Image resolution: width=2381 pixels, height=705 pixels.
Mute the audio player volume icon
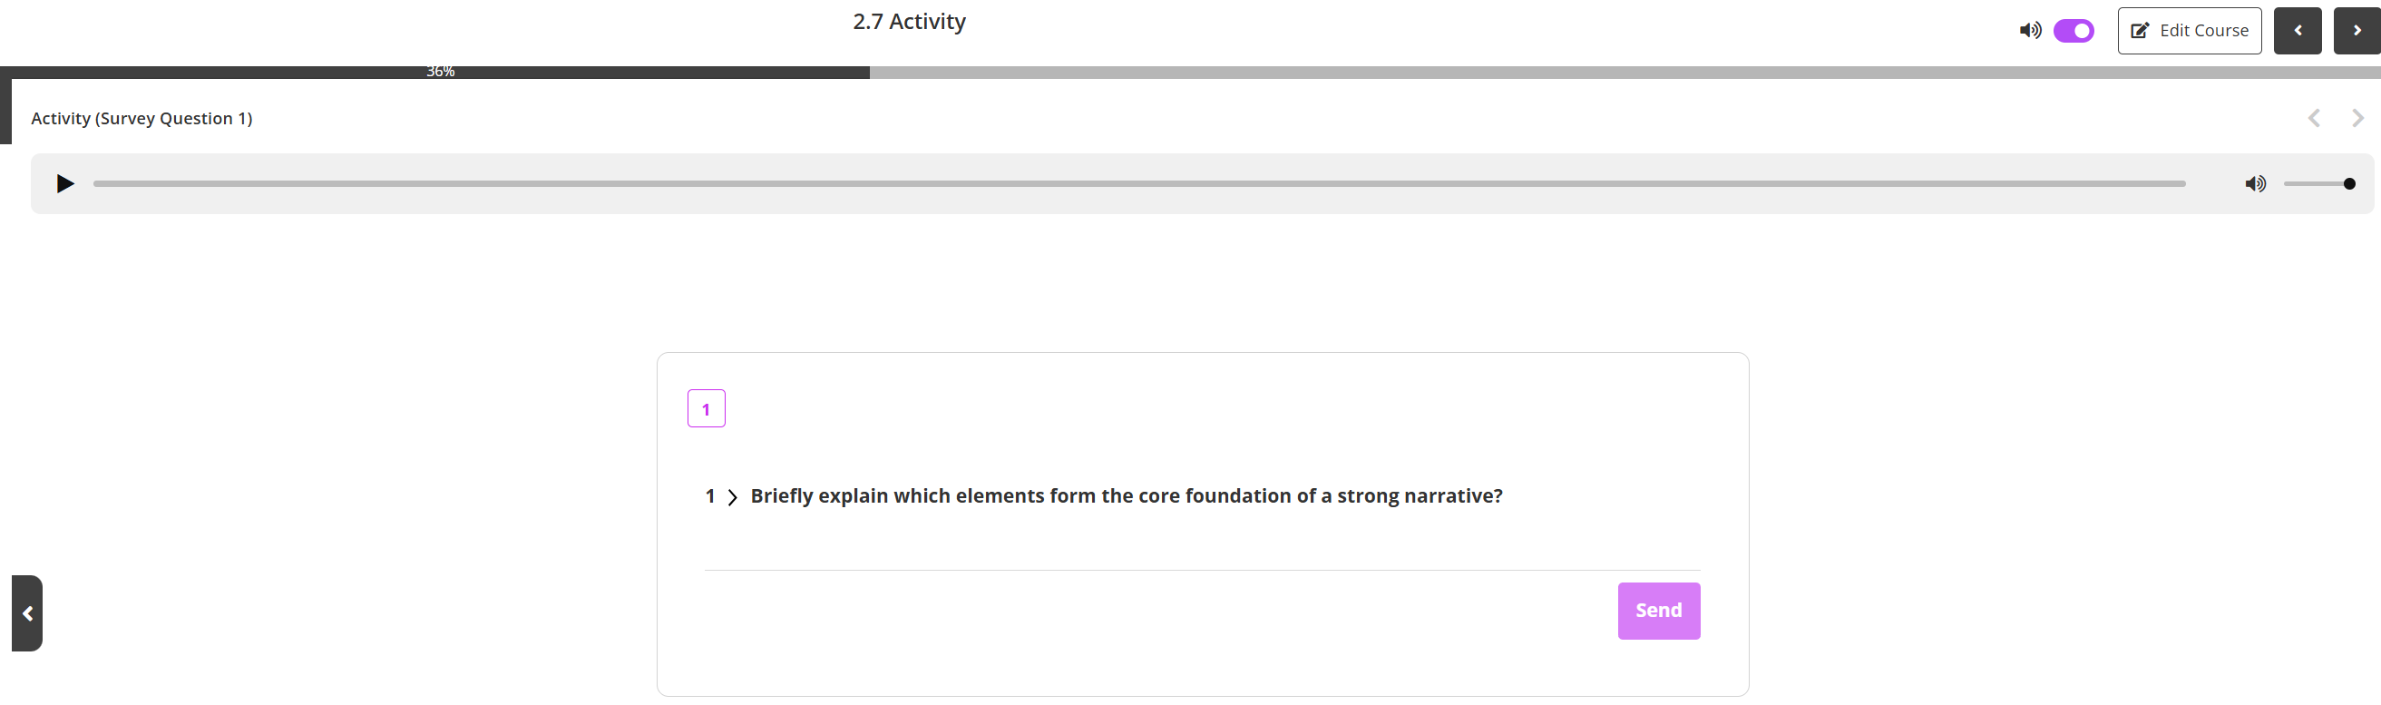(x=2255, y=183)
